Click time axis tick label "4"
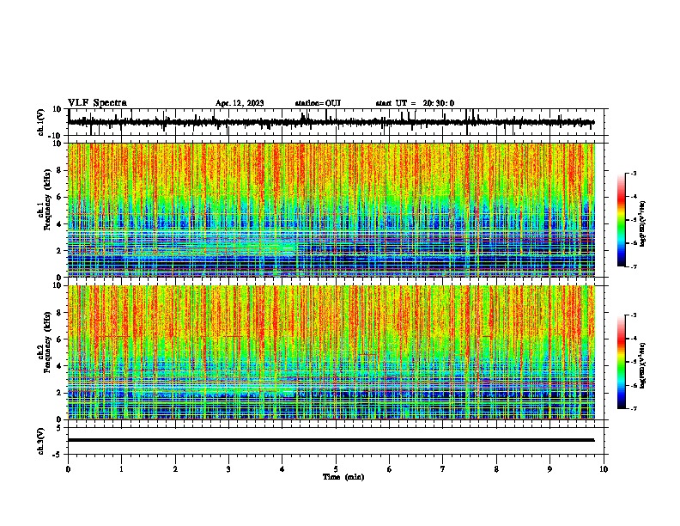 click(x=282, y=469)
